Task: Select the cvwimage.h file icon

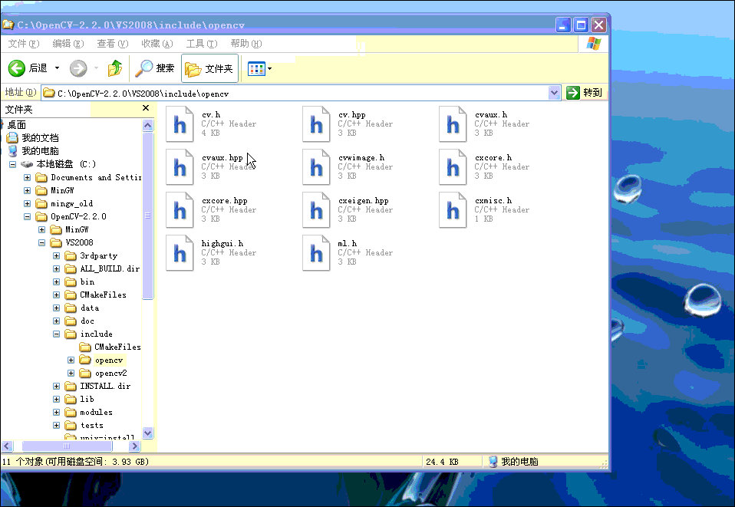Action: (x=316, y=166)
